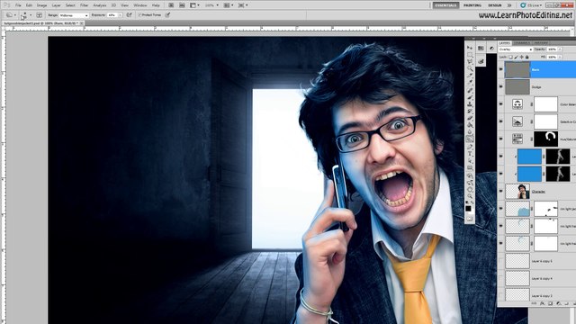Open the layer Fill slider arrow

point(560,57)
